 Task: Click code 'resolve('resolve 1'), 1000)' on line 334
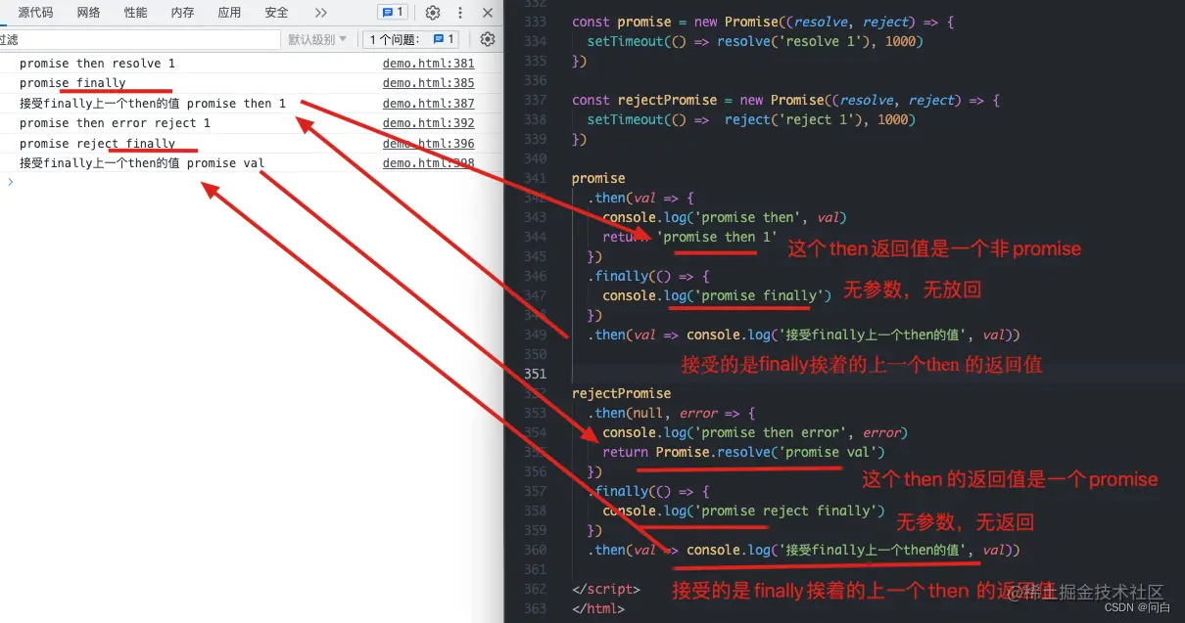820,41
